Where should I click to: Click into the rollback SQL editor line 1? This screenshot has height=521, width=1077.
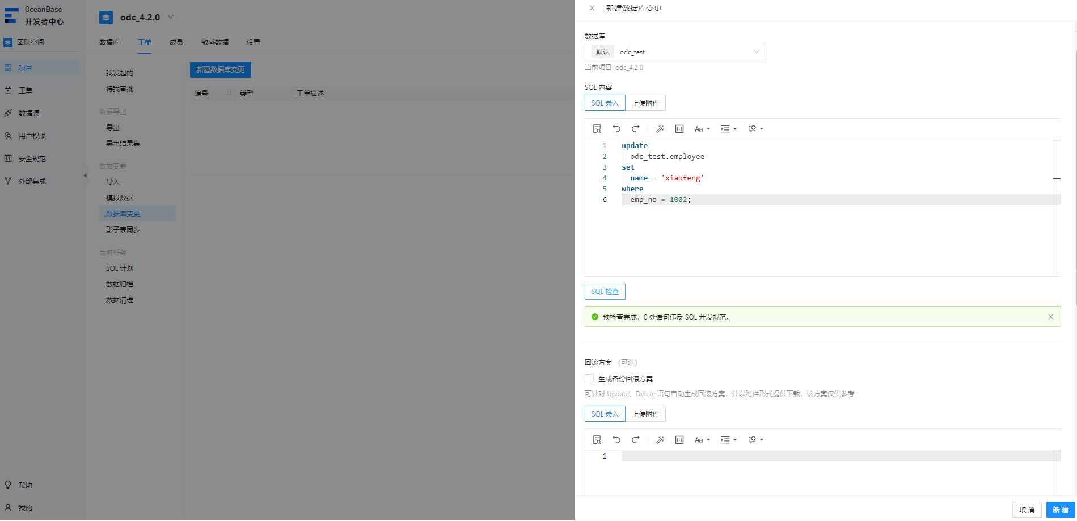click(x=837, y=456)
